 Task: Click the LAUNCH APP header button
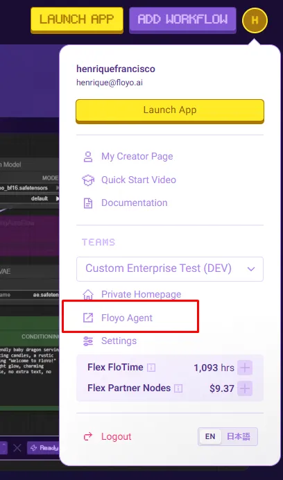[77, 20]
